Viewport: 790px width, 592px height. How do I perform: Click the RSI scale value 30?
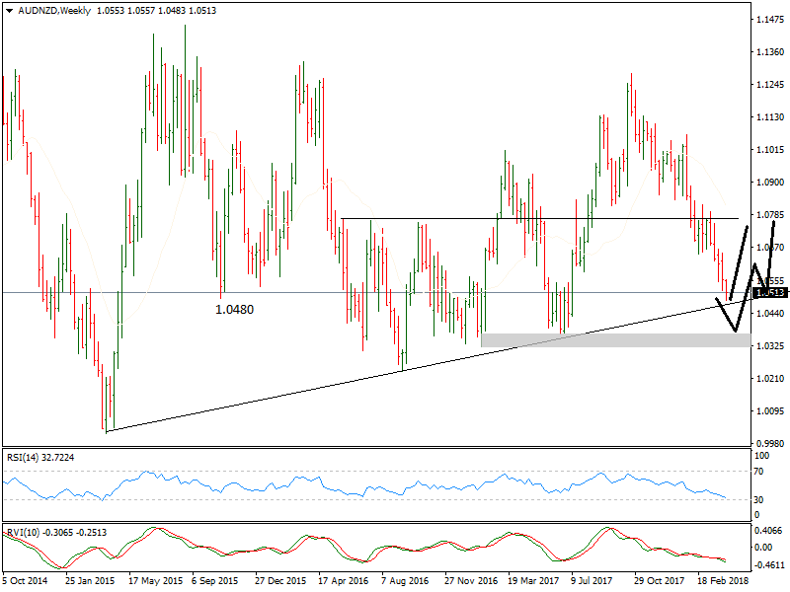[758, 500]
